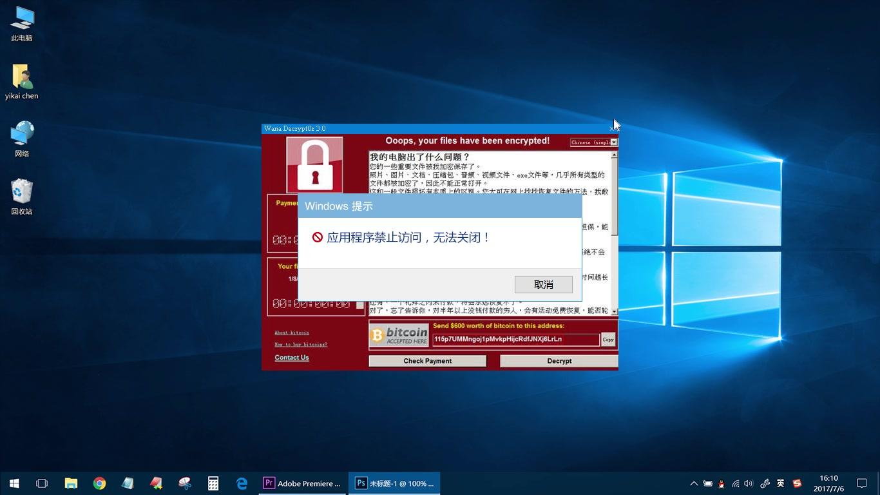Open Task View from the taskbar
The height and width of the screenshot is (495, 880).
[42, 483]
